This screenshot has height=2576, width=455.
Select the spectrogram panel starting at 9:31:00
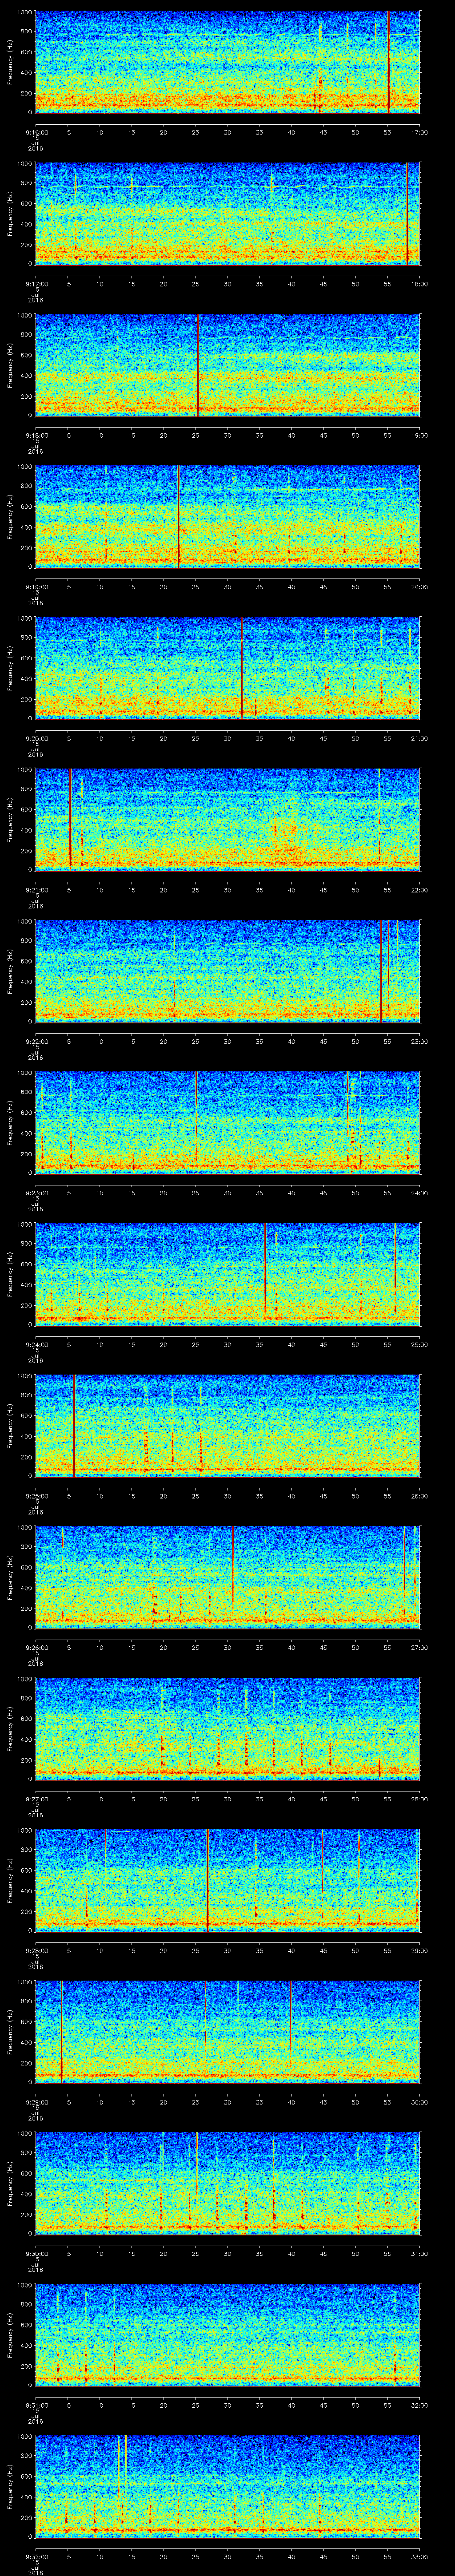[227, 2334]
